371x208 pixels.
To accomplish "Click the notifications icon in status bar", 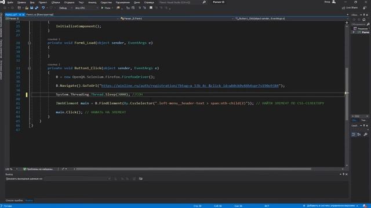I will [365, 206].
